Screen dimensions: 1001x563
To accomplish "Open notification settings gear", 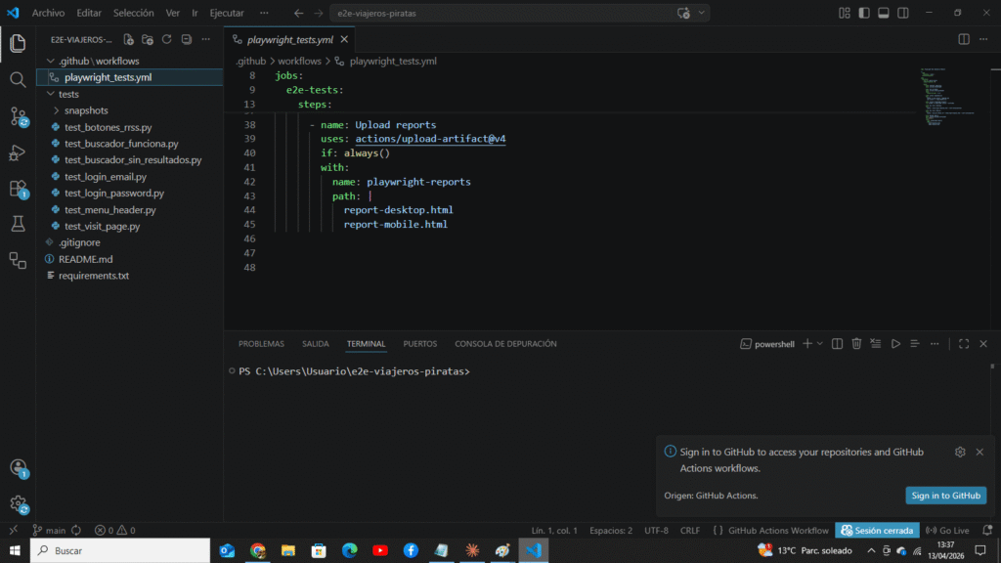I will tap(960, 452).
